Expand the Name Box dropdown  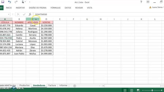[9, 14]
